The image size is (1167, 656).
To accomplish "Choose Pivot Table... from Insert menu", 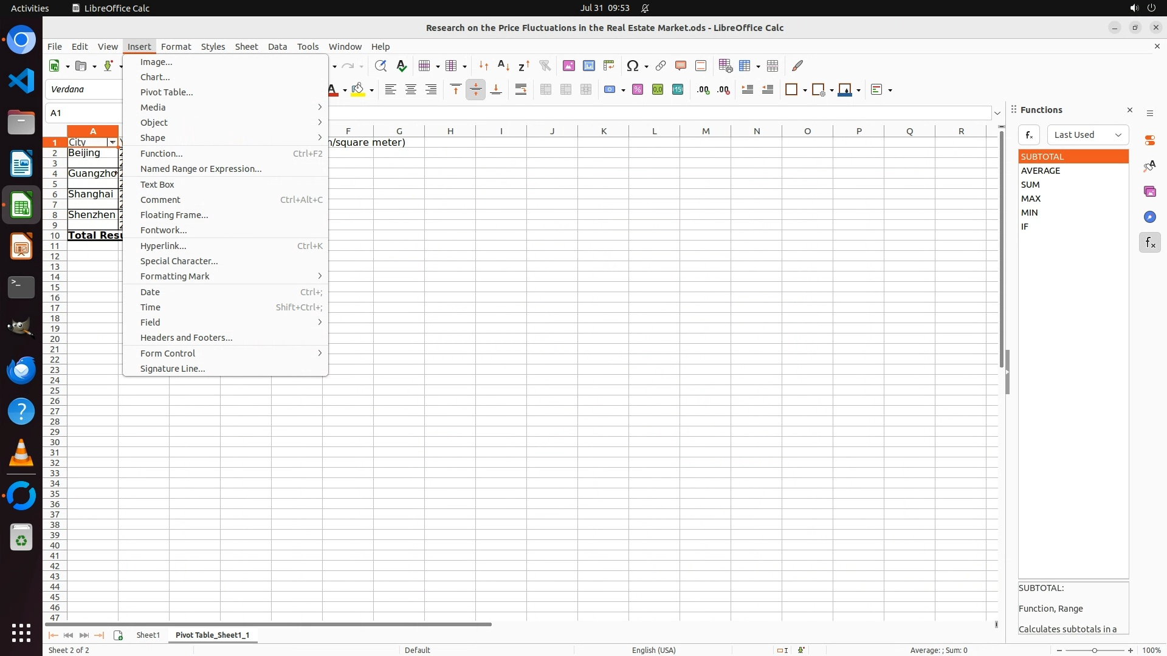I will coord(167,92).
